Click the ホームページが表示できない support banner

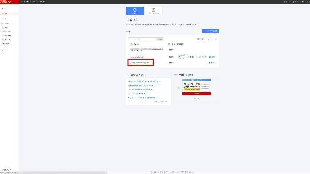tap(197, 87)
